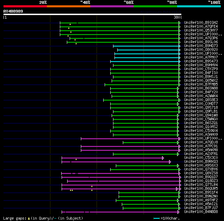The height and width of the screenshot is (221, 224).
Task: Open the UniRef100_A7QFE4 hit
Action: pos(201,26)
